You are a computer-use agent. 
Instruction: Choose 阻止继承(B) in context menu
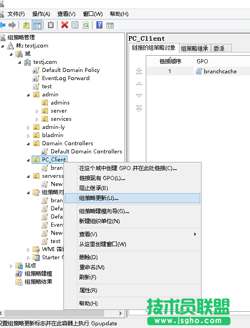(132, 188)
